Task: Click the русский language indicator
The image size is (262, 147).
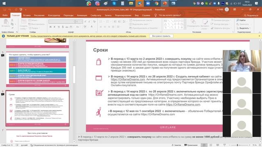Action: (24, 145)
